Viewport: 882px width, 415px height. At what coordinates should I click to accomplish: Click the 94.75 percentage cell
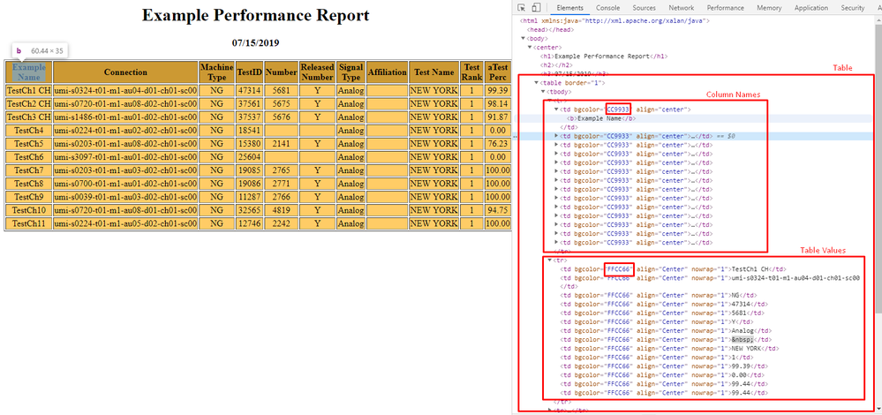pos(498,210)
